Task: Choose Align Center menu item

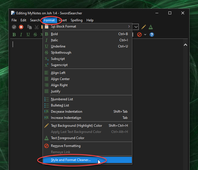Action: click(87, 79)
